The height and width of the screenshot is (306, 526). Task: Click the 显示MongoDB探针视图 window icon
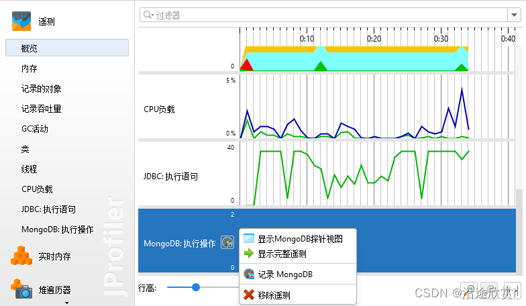tap(248, 239)
